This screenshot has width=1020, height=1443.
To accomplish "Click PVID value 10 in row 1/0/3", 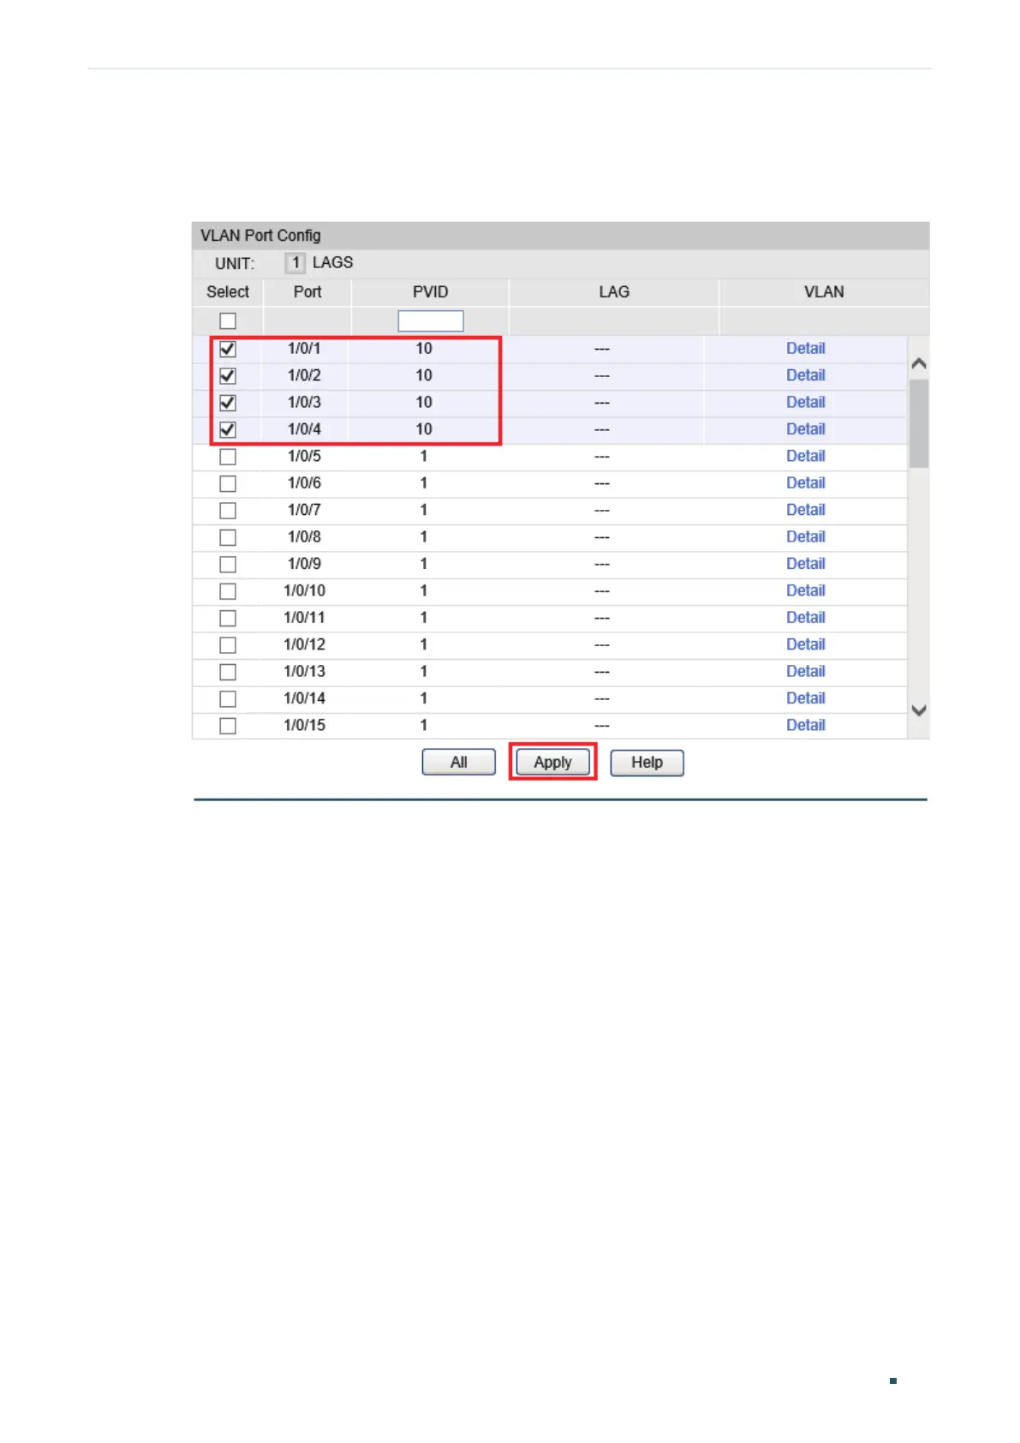I will [424, 402].
